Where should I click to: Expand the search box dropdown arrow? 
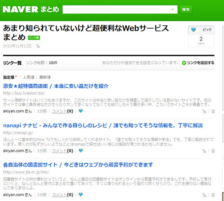coord(173,9)
